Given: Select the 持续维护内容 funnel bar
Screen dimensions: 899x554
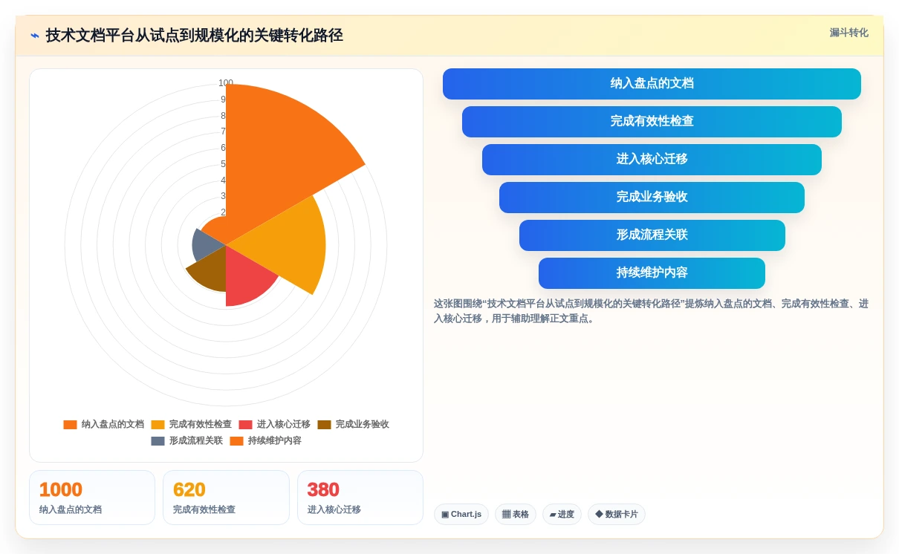Looking at the screenshot, I should pyautogui.click(x=652, y=273).
